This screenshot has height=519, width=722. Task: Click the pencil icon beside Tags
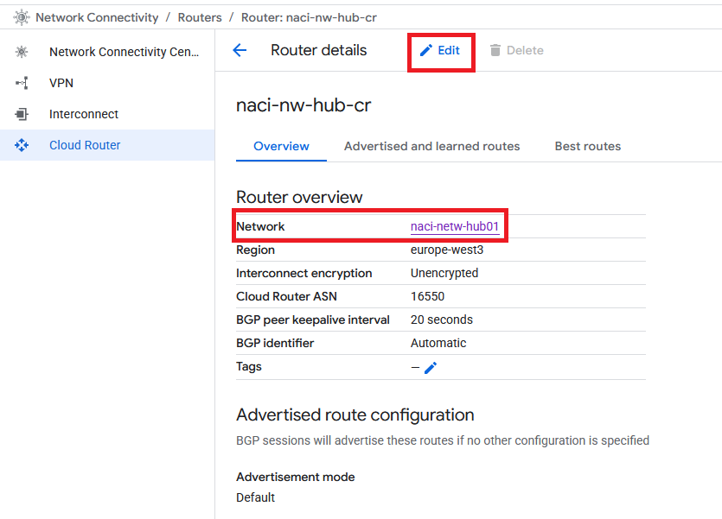(x=431, y=368)
